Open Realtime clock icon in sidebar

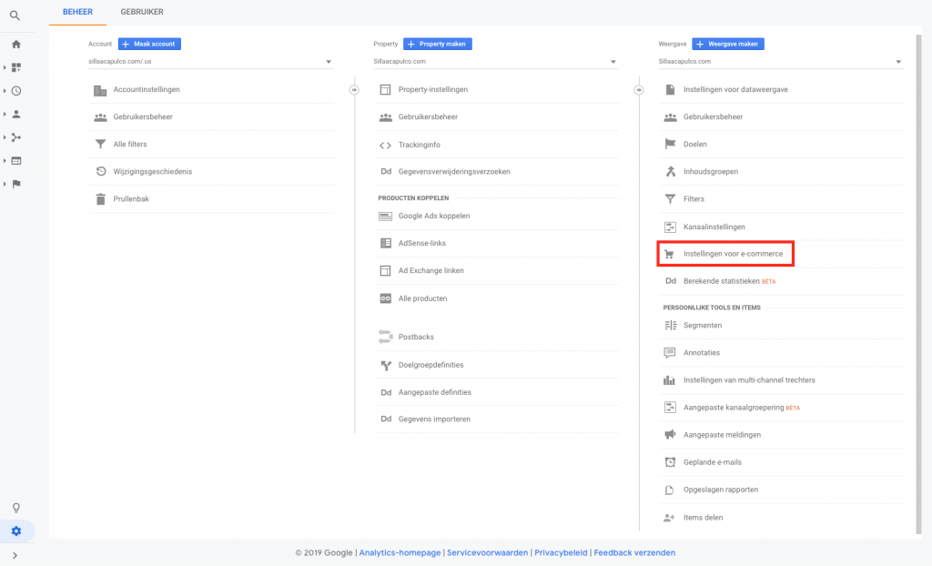pos(16,91)
